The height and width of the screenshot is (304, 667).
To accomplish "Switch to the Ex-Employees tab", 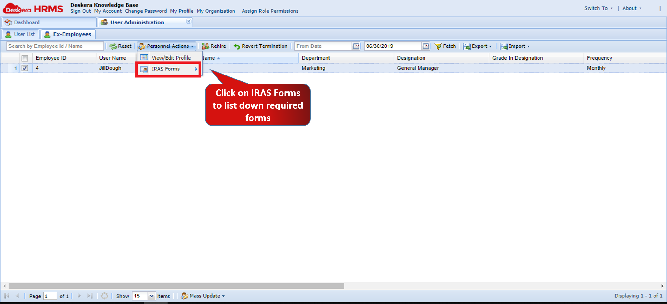I will point(68,34).
